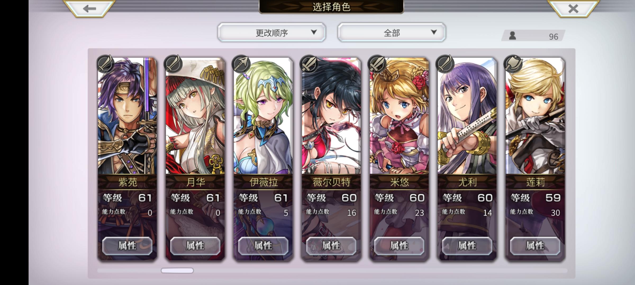The image size is (635, 285).
Task: Open 属性 for 莲莉
Action: 535,246
